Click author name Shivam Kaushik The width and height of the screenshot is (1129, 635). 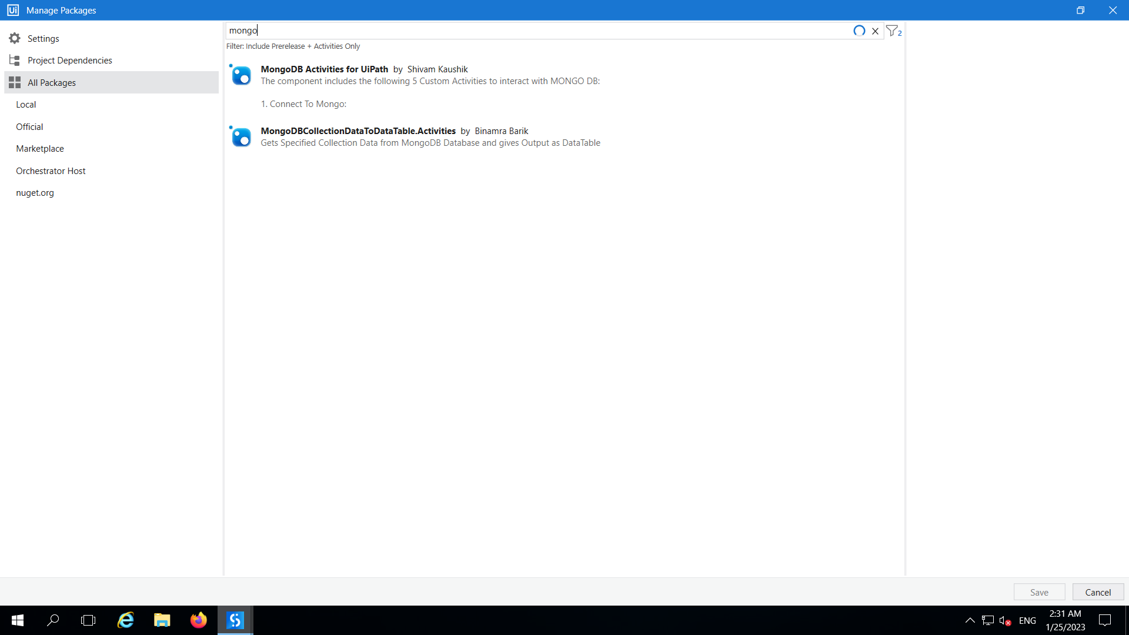[x=437, y=69]
